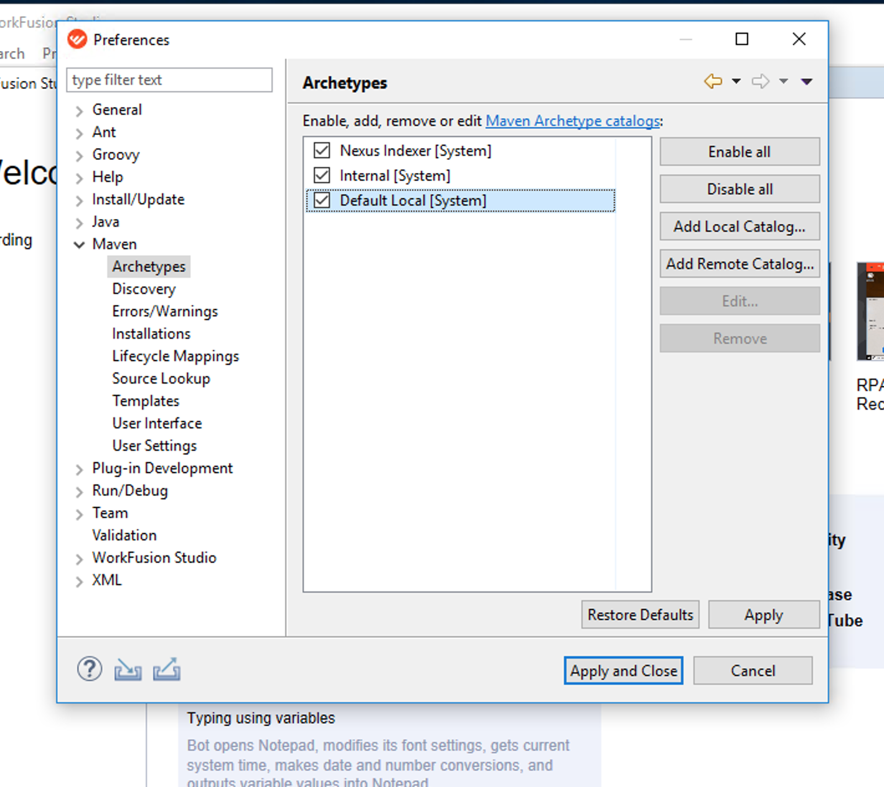
Task: Click the grey forward arrow icon
Action: (760, 81)
